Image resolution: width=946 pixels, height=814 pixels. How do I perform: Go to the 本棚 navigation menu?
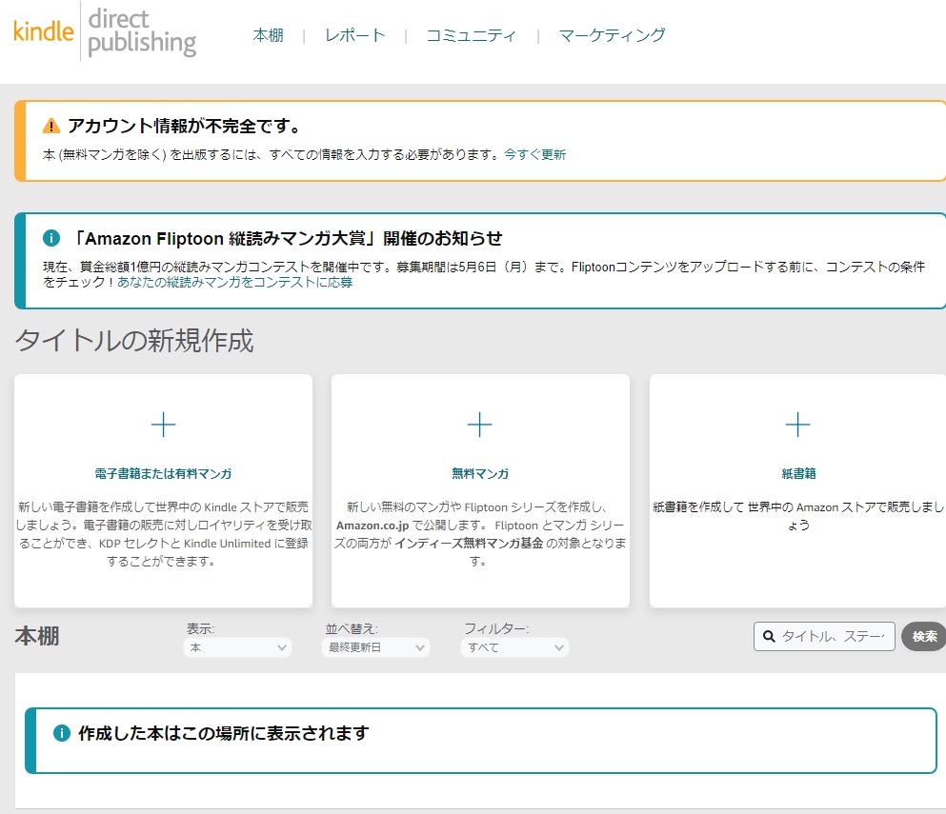tap(268, 35)
